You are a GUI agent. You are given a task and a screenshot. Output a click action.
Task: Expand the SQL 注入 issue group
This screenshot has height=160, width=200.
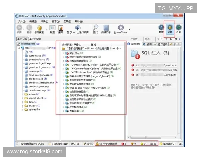click(x=64, y=53)
